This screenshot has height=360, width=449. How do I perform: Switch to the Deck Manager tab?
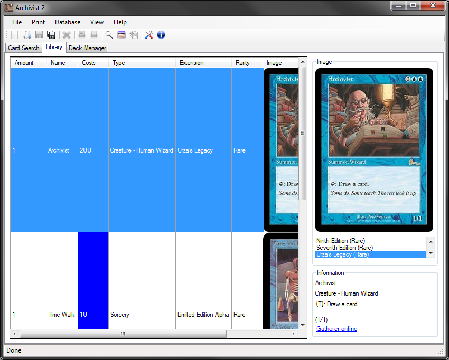pyautogui.click(x=87, y=48)
